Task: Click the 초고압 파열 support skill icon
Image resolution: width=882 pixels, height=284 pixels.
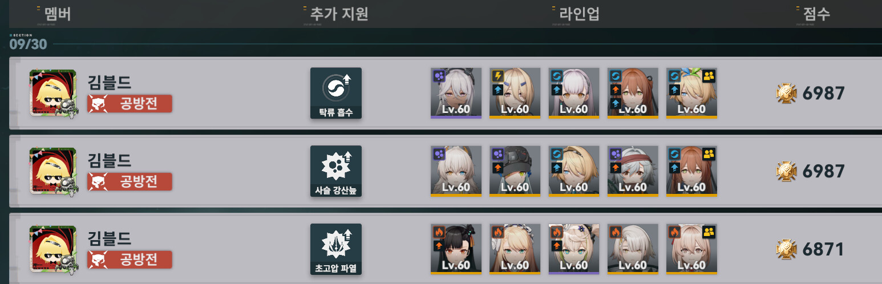Action: (336, 249)
